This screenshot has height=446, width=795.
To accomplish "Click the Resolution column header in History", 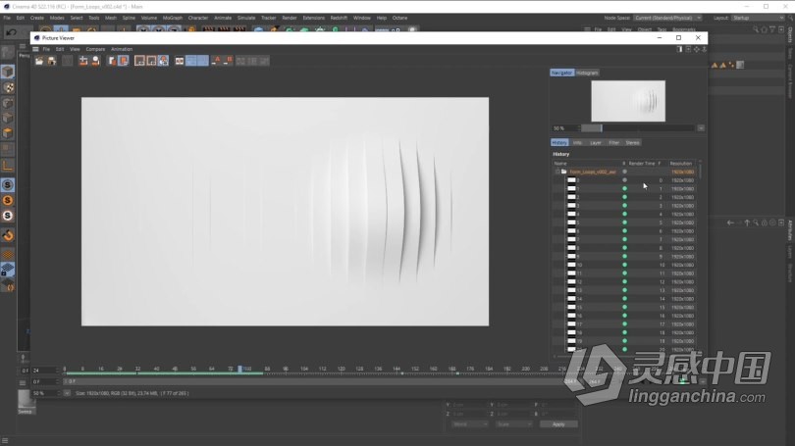I will 681,164.
